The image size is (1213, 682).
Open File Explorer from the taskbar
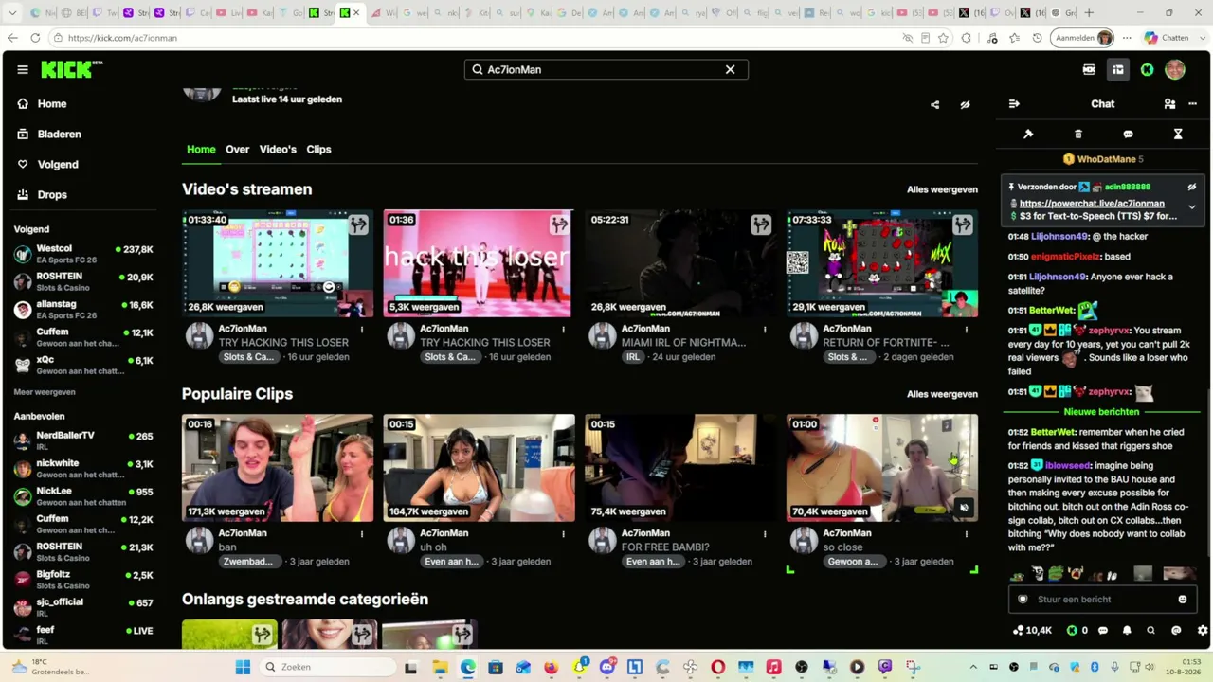(440, 667)
